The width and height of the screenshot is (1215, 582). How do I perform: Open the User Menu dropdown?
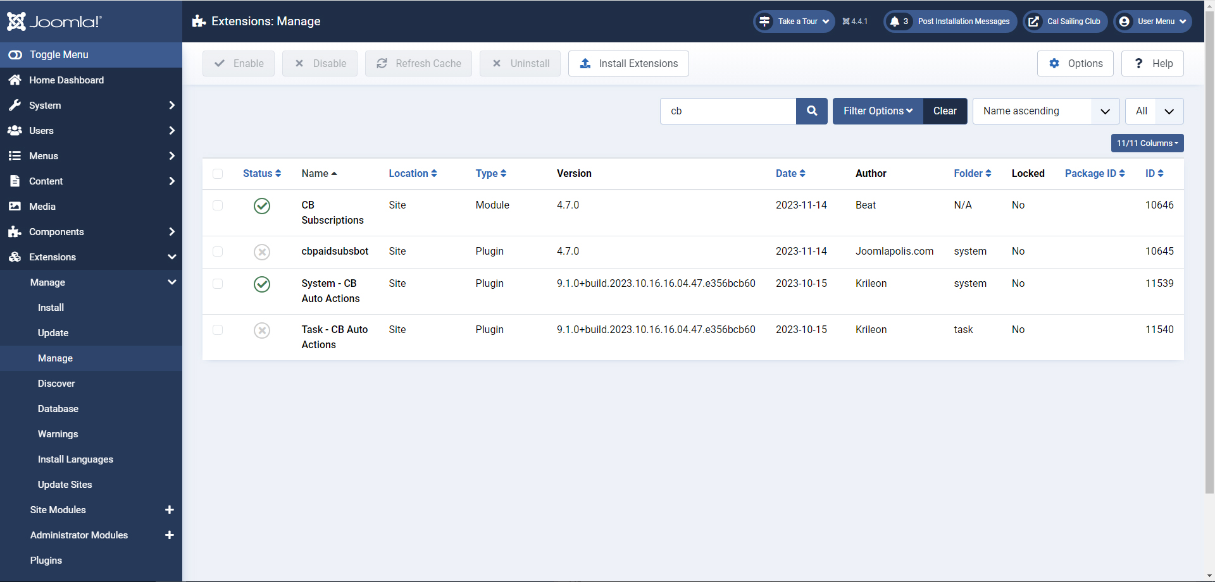coord(1153,21)
